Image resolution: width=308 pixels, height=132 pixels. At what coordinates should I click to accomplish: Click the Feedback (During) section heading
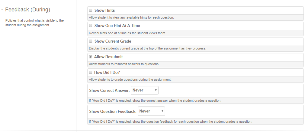pos(27,10)
